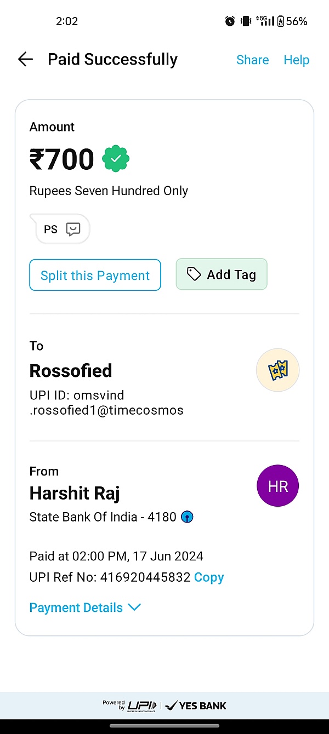Expand the Payment Details section

point(76,607)
